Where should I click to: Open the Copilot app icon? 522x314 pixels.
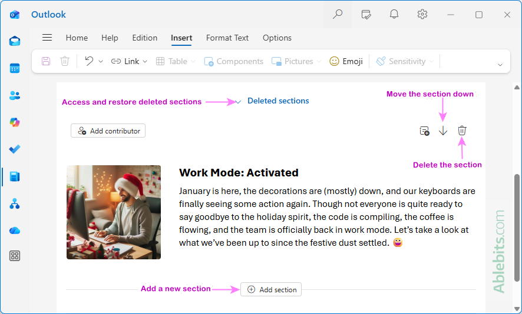(15, 122)
